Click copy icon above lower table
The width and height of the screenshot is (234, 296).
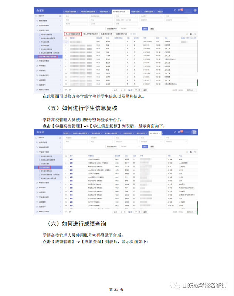pos(191,152)
